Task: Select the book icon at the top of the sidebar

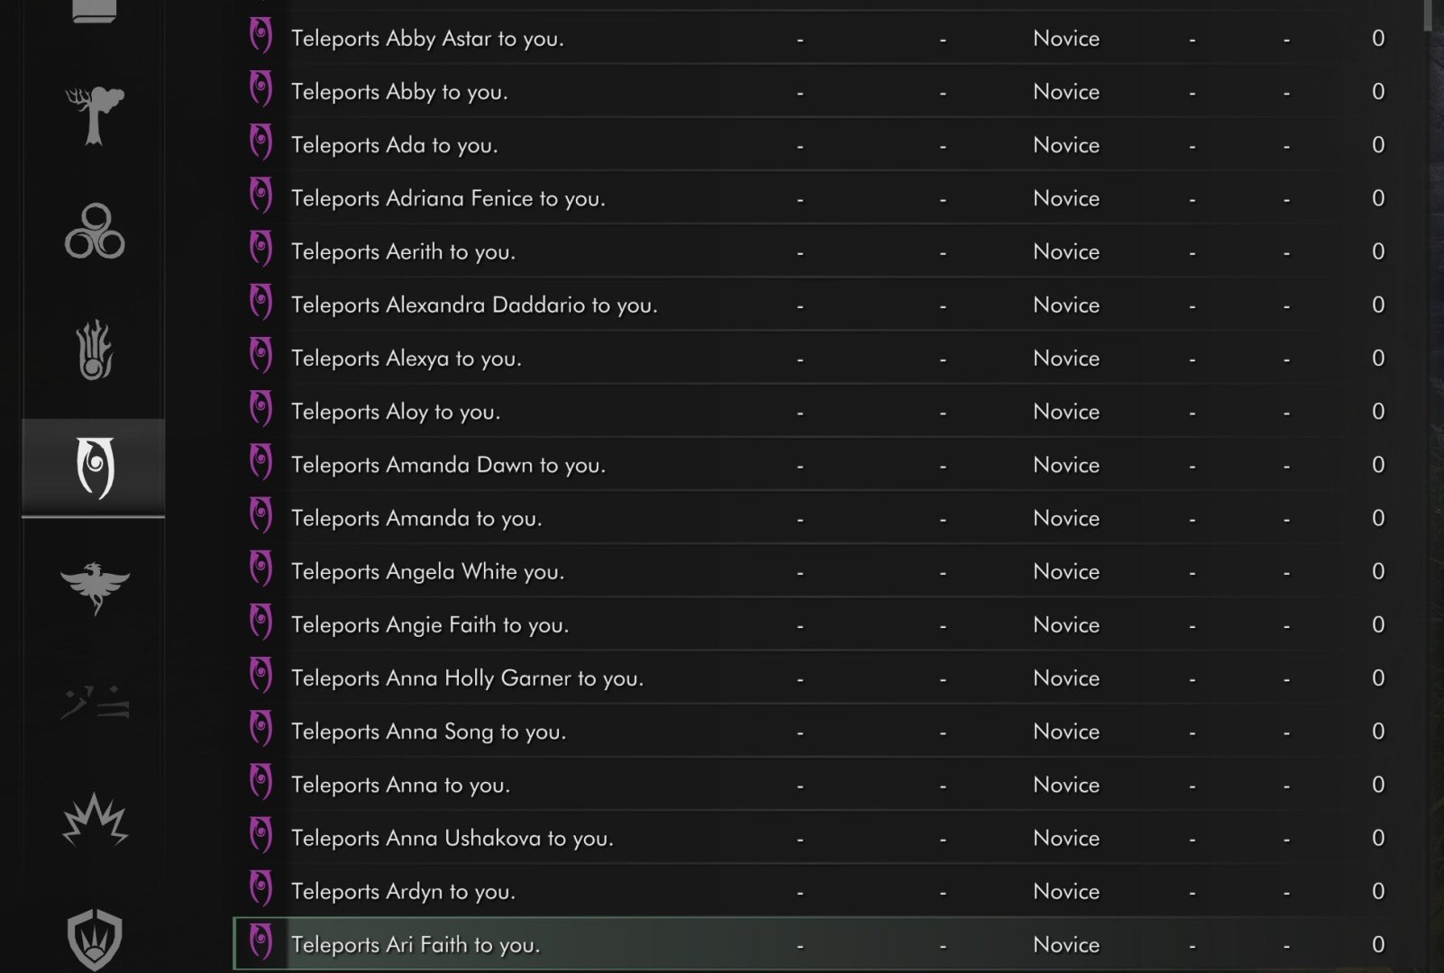Action: click(x=94, y=12)
